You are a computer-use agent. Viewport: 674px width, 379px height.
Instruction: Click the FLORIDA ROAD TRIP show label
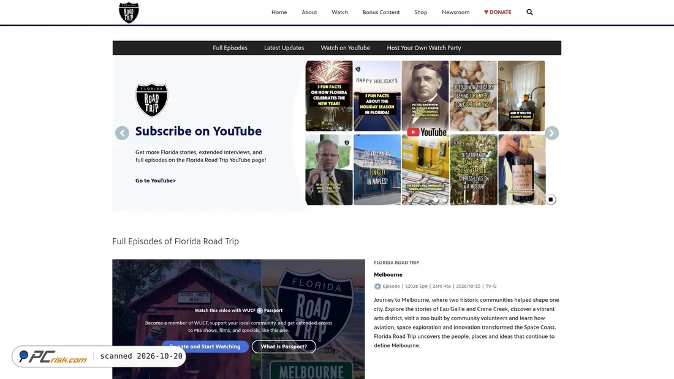tap(396, 263)
